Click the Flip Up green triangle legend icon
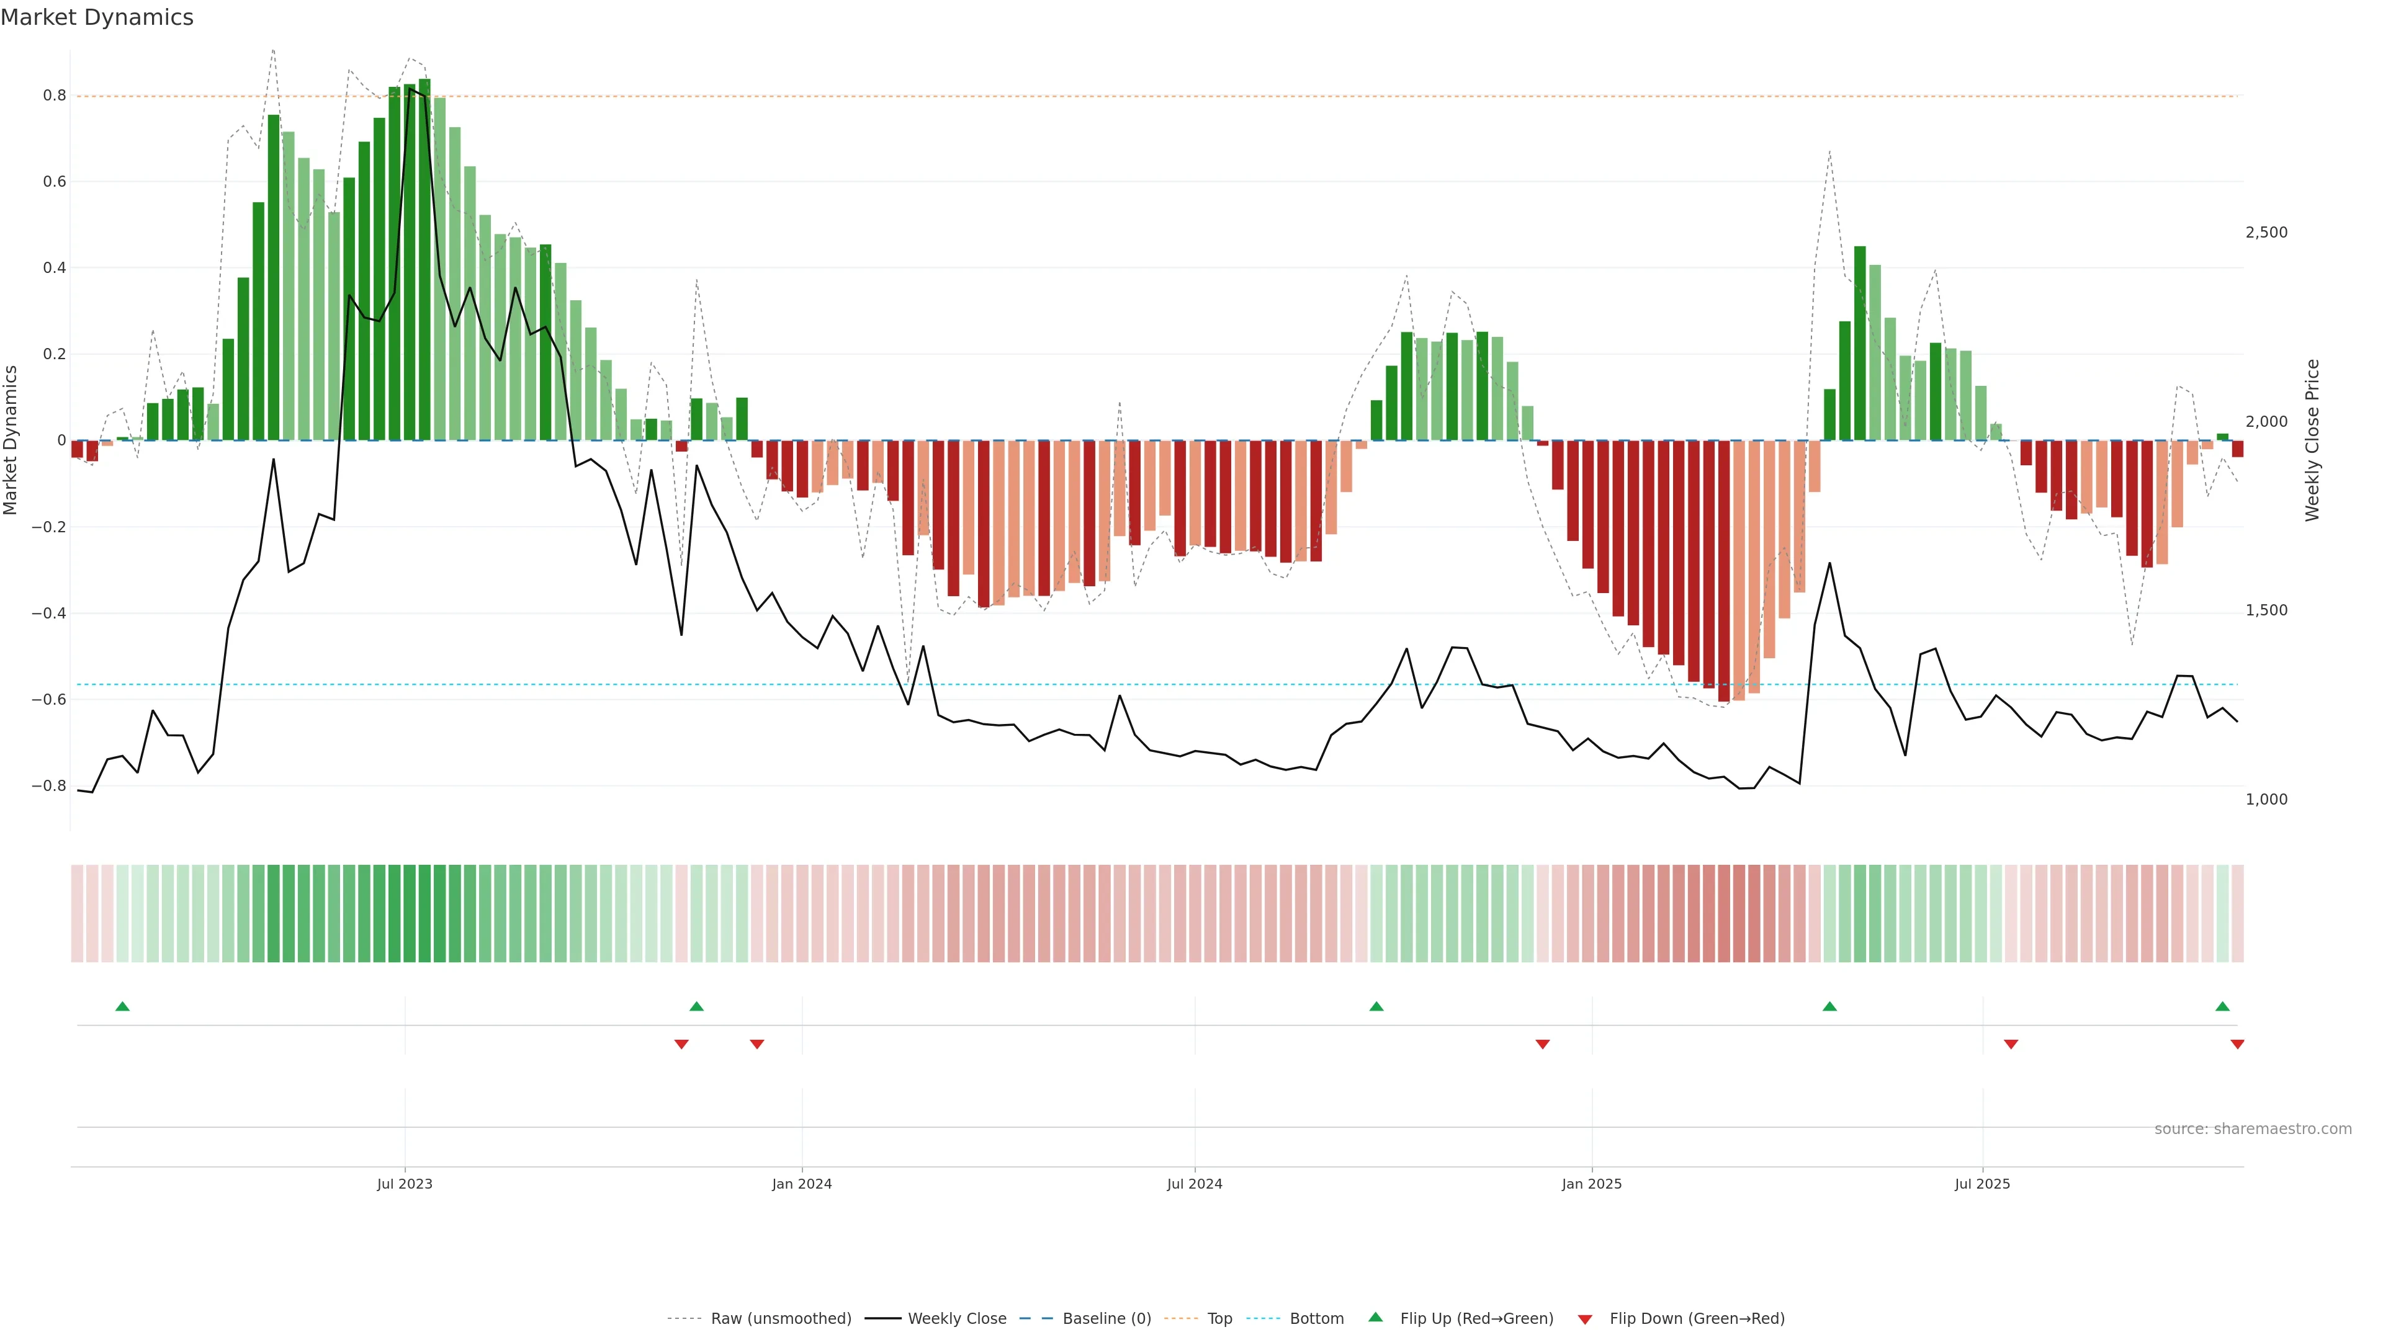The image size is (2383, 1340). click(x=1376, y=1317)
